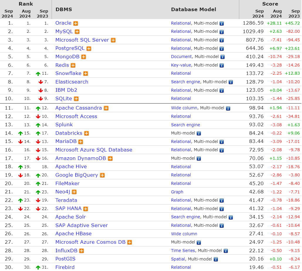Click the info icon in the Apache Cassandra row
302x271 pixels.
pyautogui.click(x=228, y=108)
